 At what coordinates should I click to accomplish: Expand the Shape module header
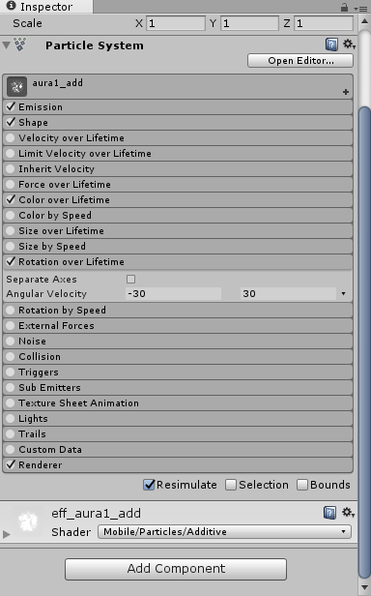(178, 123)
